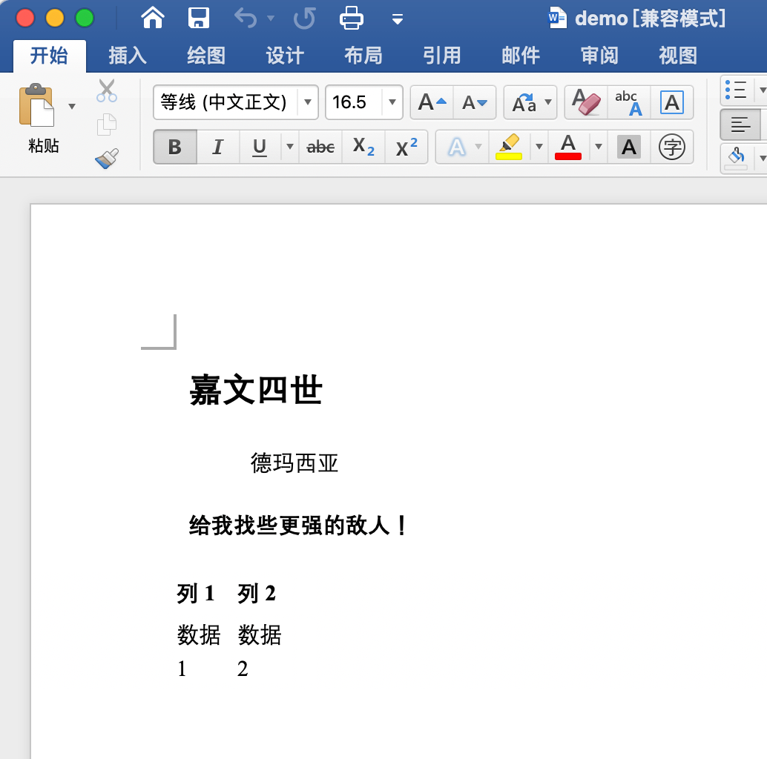This screenshot has height=759, width=767.
Task: Toggle character shading
Action: [x=628, y=147]
